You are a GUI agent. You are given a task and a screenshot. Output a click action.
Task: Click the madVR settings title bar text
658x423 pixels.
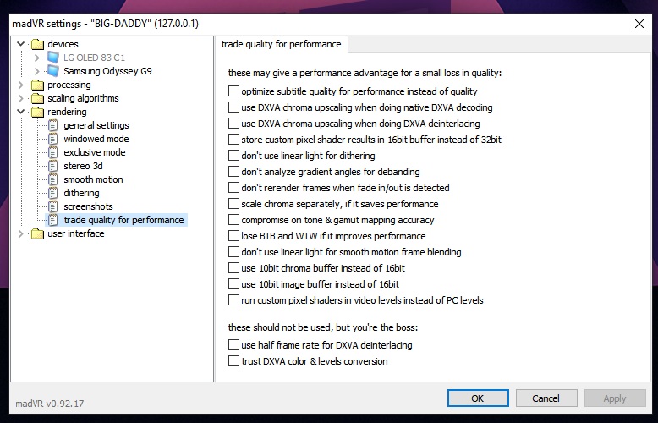pyautogui.click(x=105, y=24)
